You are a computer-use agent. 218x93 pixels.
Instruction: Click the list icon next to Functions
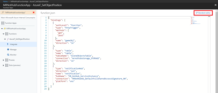click(7, 34)
